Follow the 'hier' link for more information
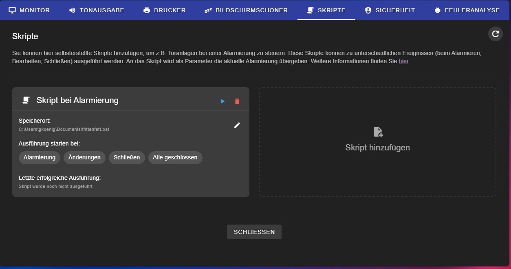This screenshot has width=511, height=269. click(x=403, y=61)
